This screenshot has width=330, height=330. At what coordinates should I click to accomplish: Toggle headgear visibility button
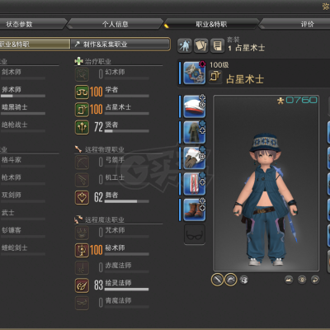(231, 280)
